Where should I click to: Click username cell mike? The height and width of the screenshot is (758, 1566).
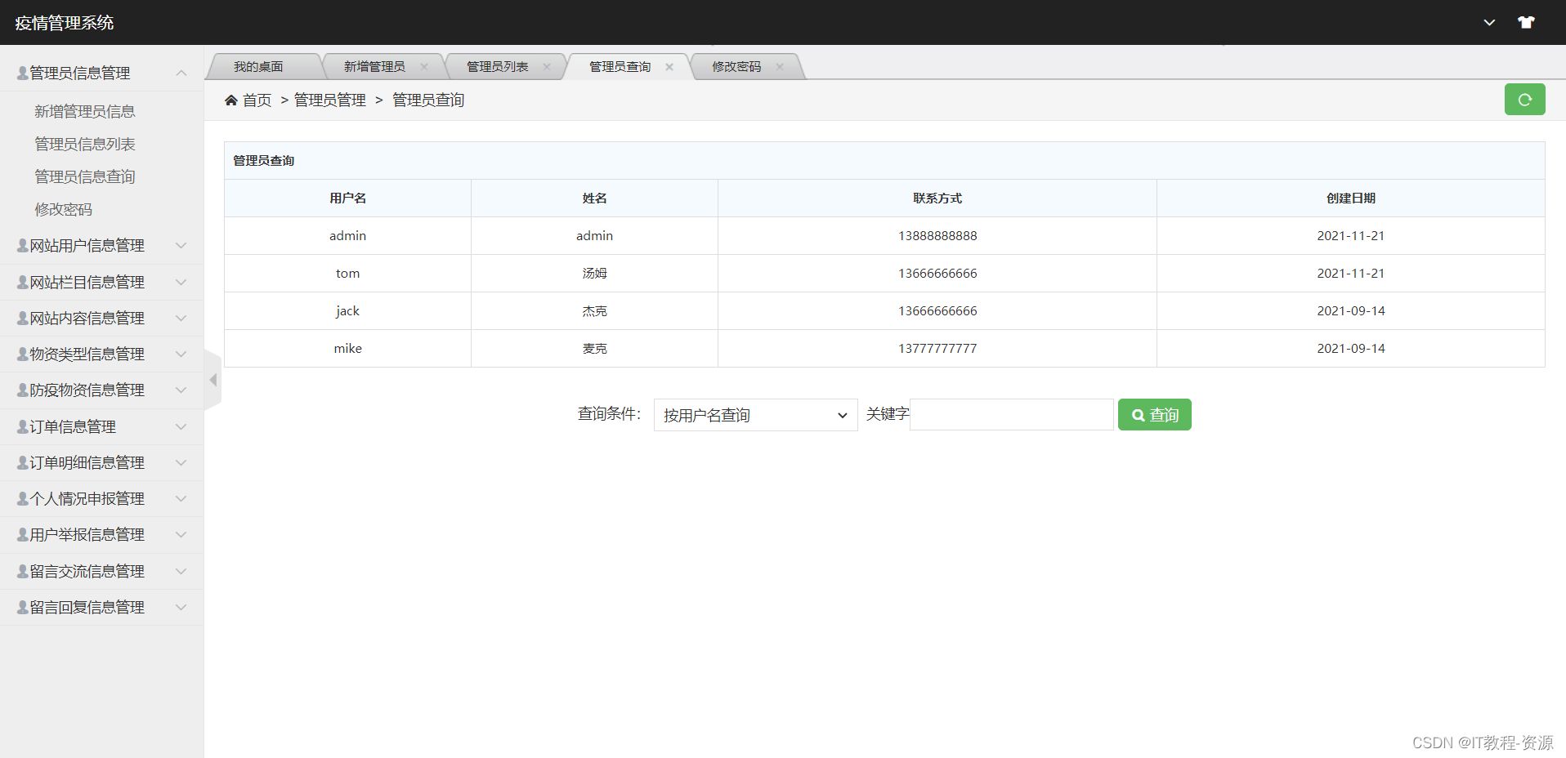348,349
